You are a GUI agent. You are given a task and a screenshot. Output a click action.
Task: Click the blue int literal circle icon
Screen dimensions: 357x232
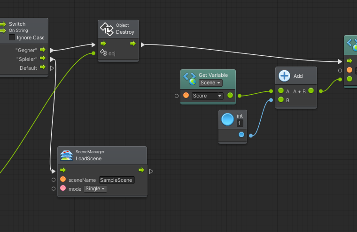coord(227,119)
